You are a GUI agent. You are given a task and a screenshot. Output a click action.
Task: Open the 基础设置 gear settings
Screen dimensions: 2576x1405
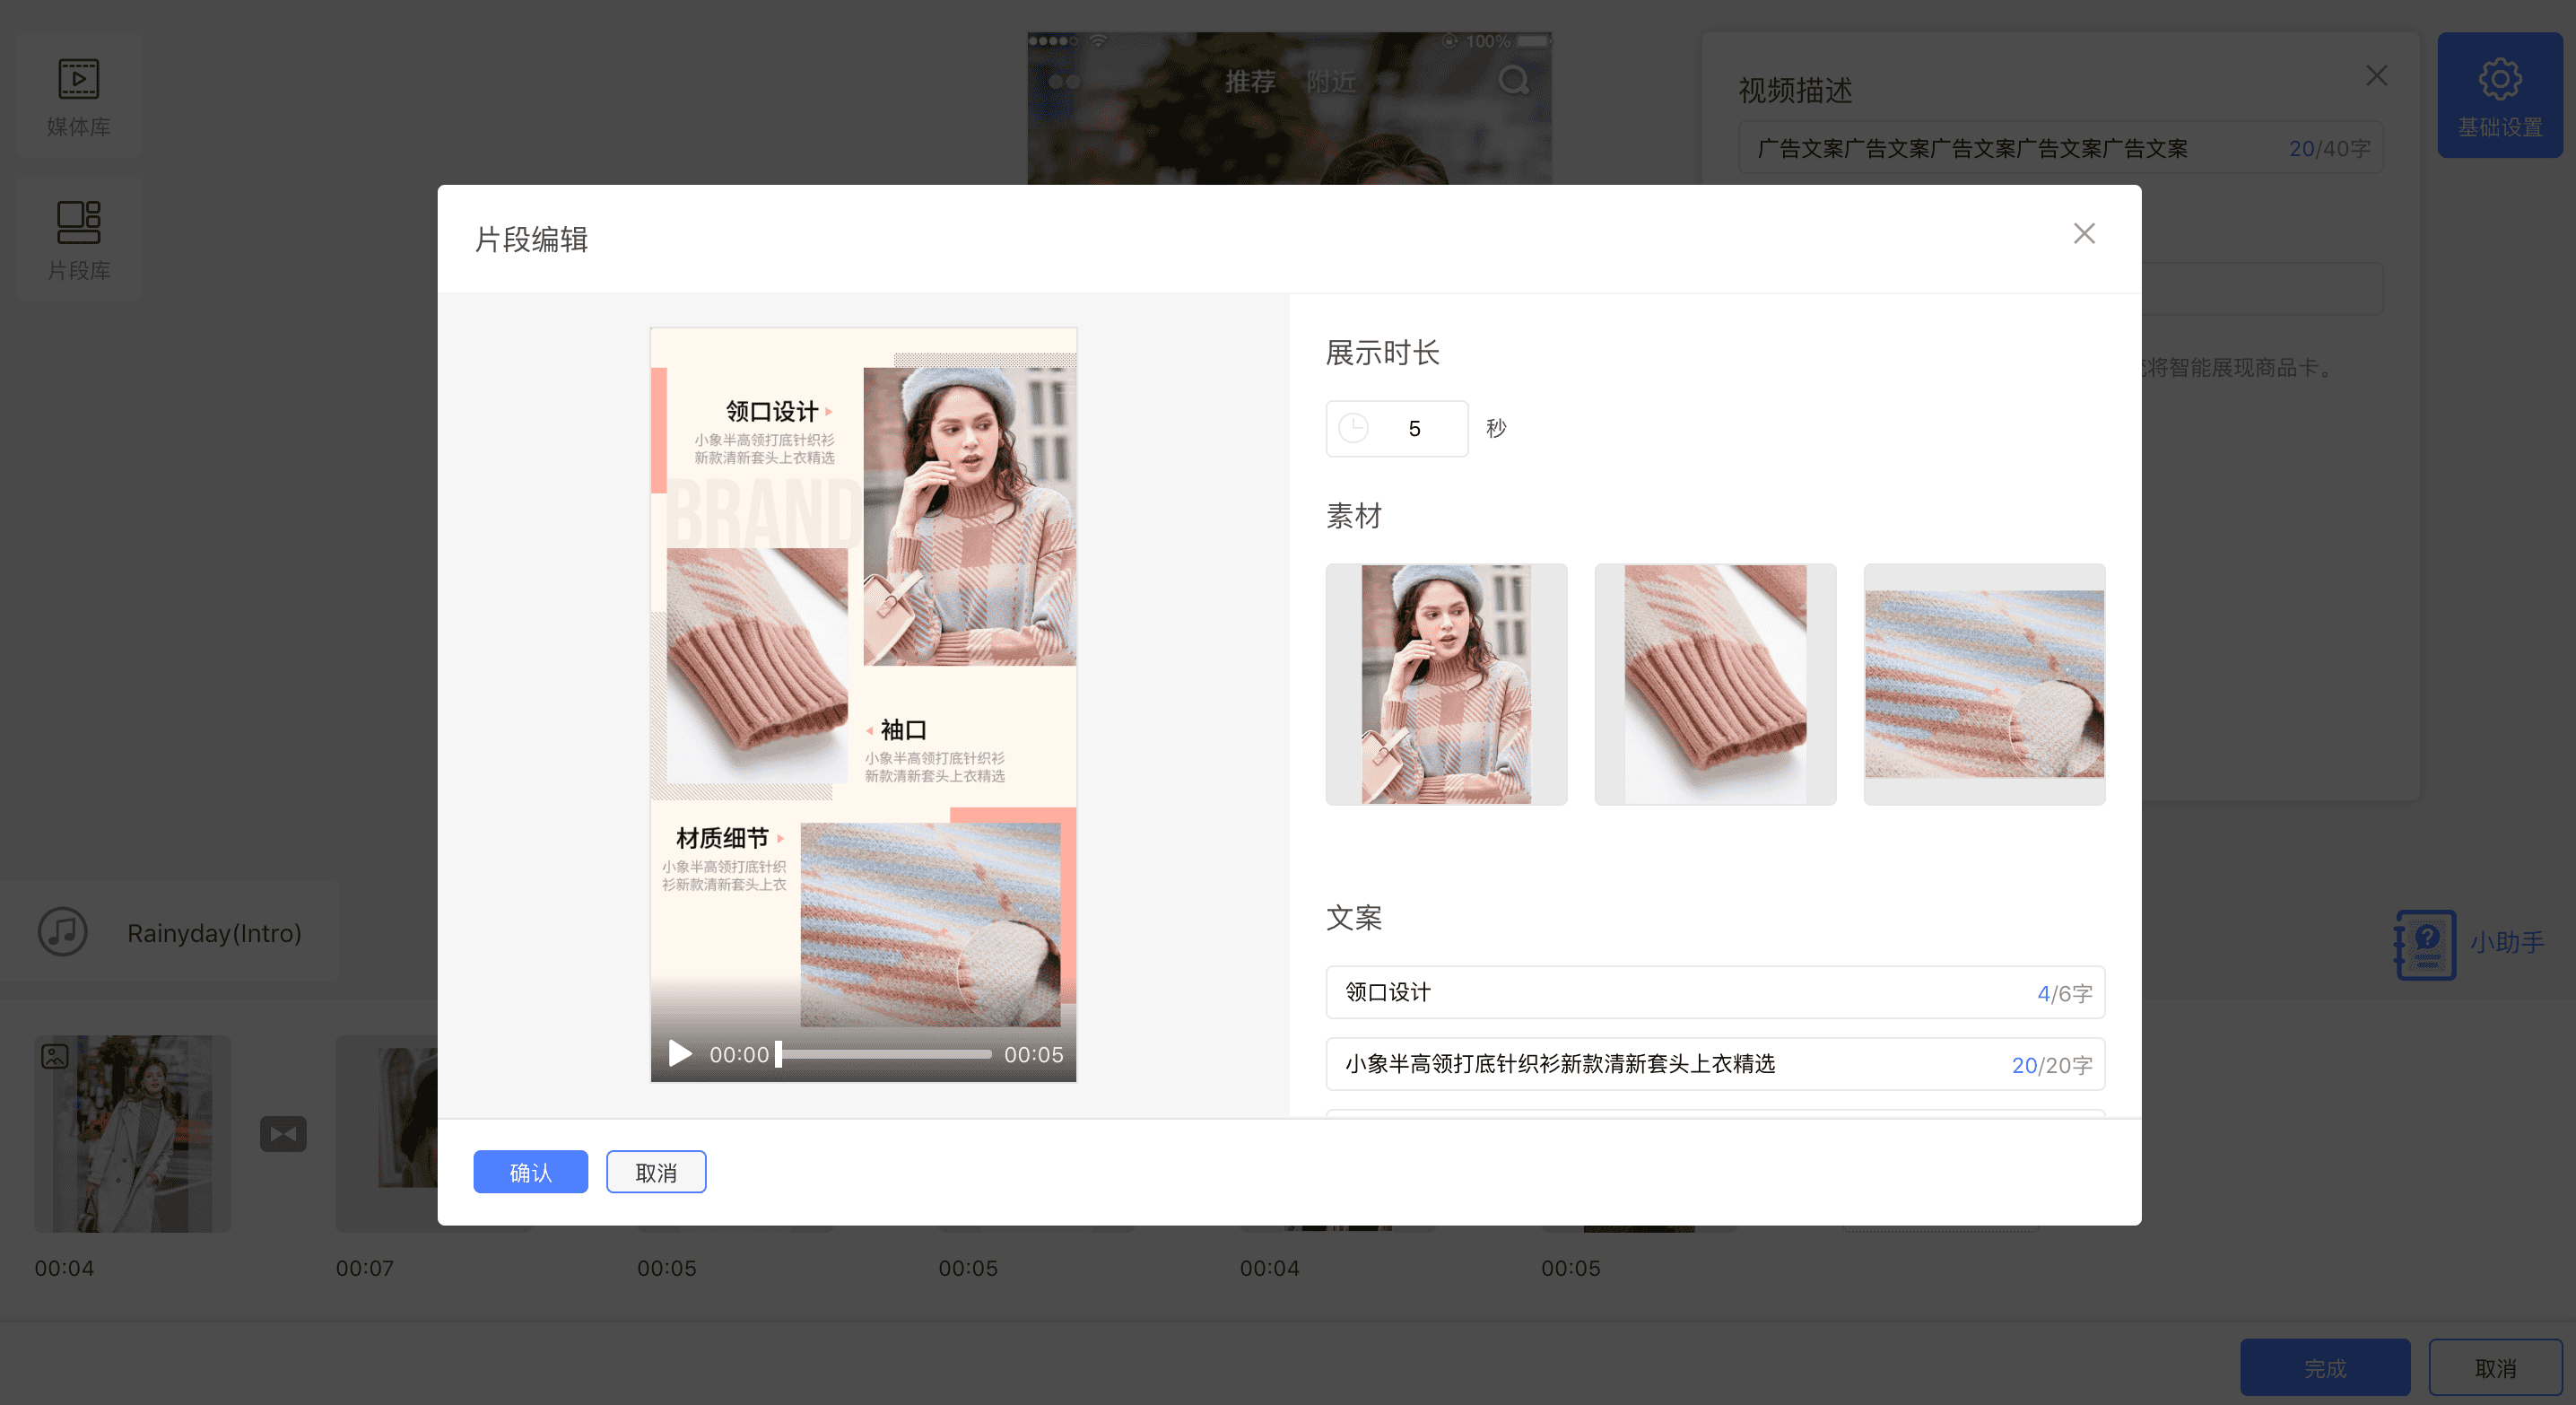(x=2499, y=97)
